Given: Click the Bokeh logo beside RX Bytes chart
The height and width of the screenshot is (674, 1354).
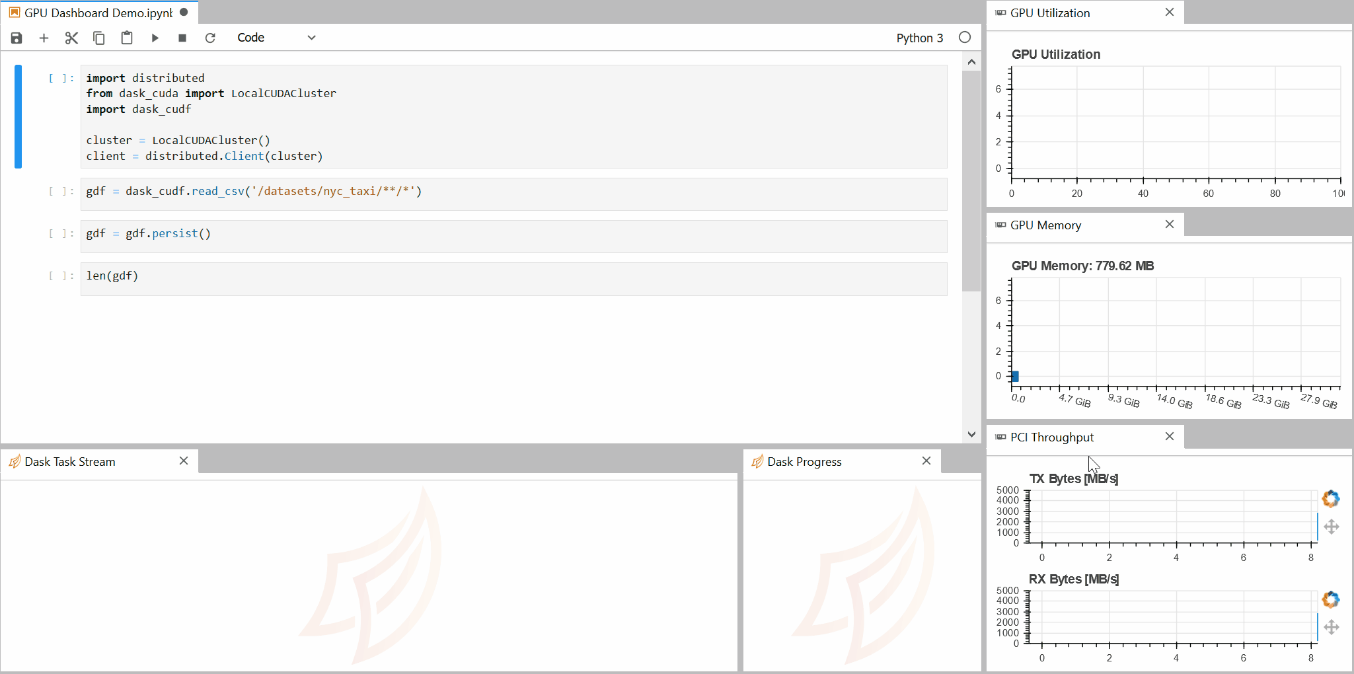Looking at the screenshot, I should [x=1331, y=599].
